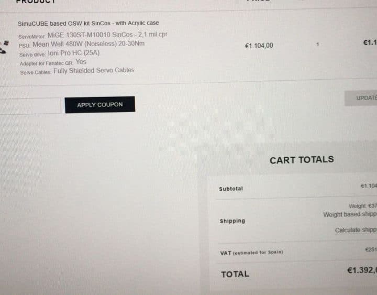Open the SimuCUBE based OSW kit product link
This screenshot has height=295, width=377.
pos(88,23)
